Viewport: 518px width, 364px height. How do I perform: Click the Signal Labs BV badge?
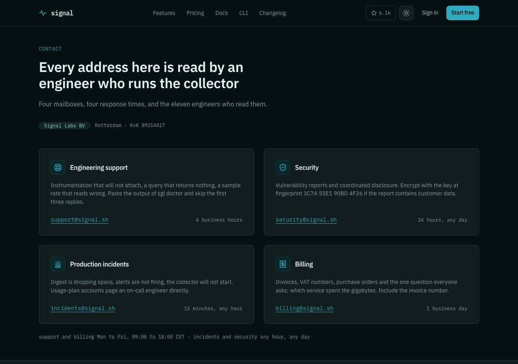click(64, 126)
